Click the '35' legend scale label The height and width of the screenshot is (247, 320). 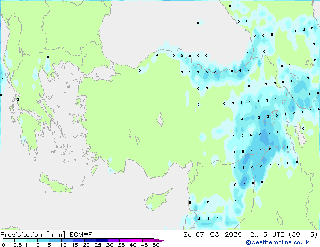click(121, 245)
